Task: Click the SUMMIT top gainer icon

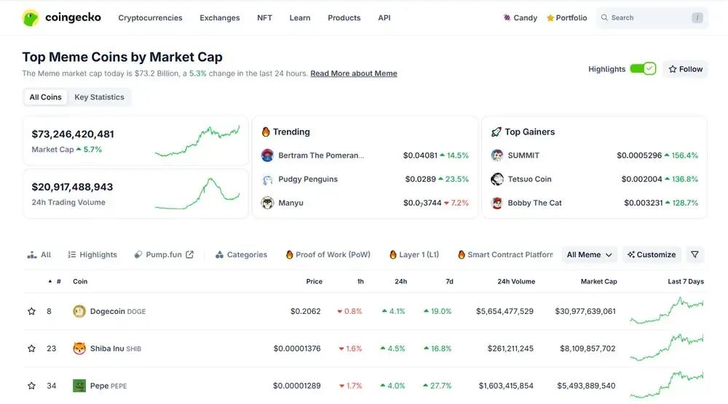Action: [496, 155]
